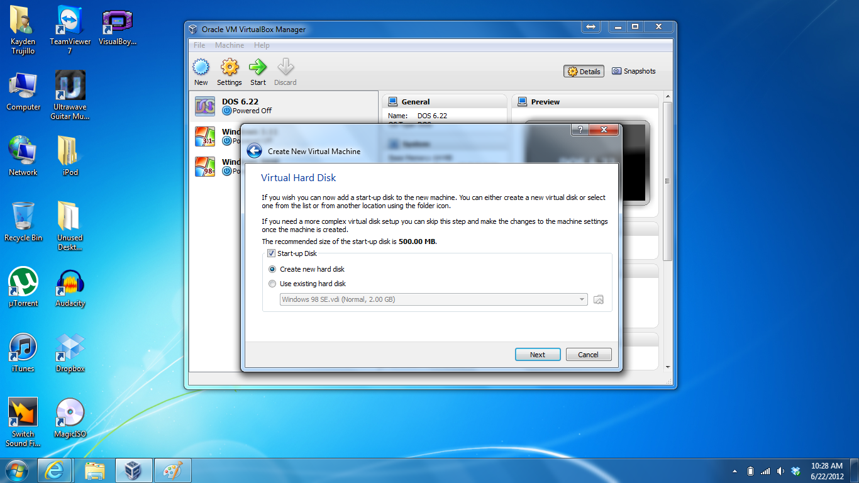This screenshot has width=859, height=483.
Task: Open the Windows 98 SE.vdi disk dropdown
Action: [433, 299]
